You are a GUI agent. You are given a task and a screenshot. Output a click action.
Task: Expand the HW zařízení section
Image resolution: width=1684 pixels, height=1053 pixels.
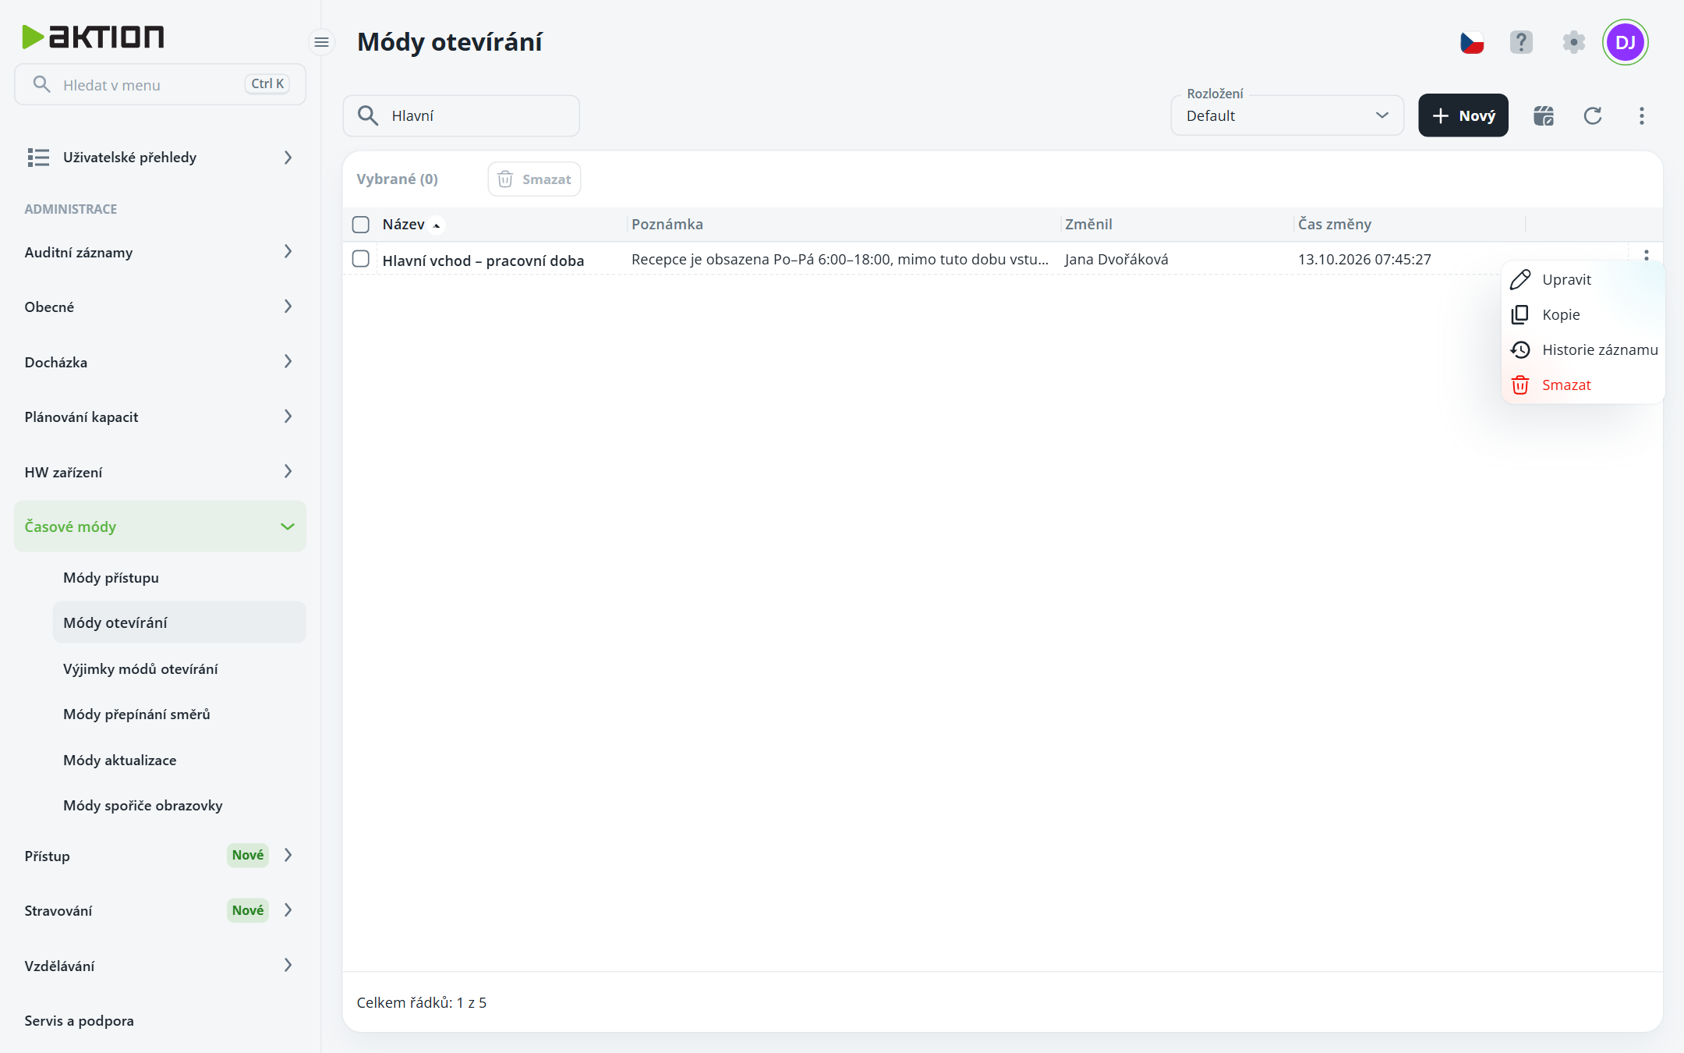click(x=160, y=472)
